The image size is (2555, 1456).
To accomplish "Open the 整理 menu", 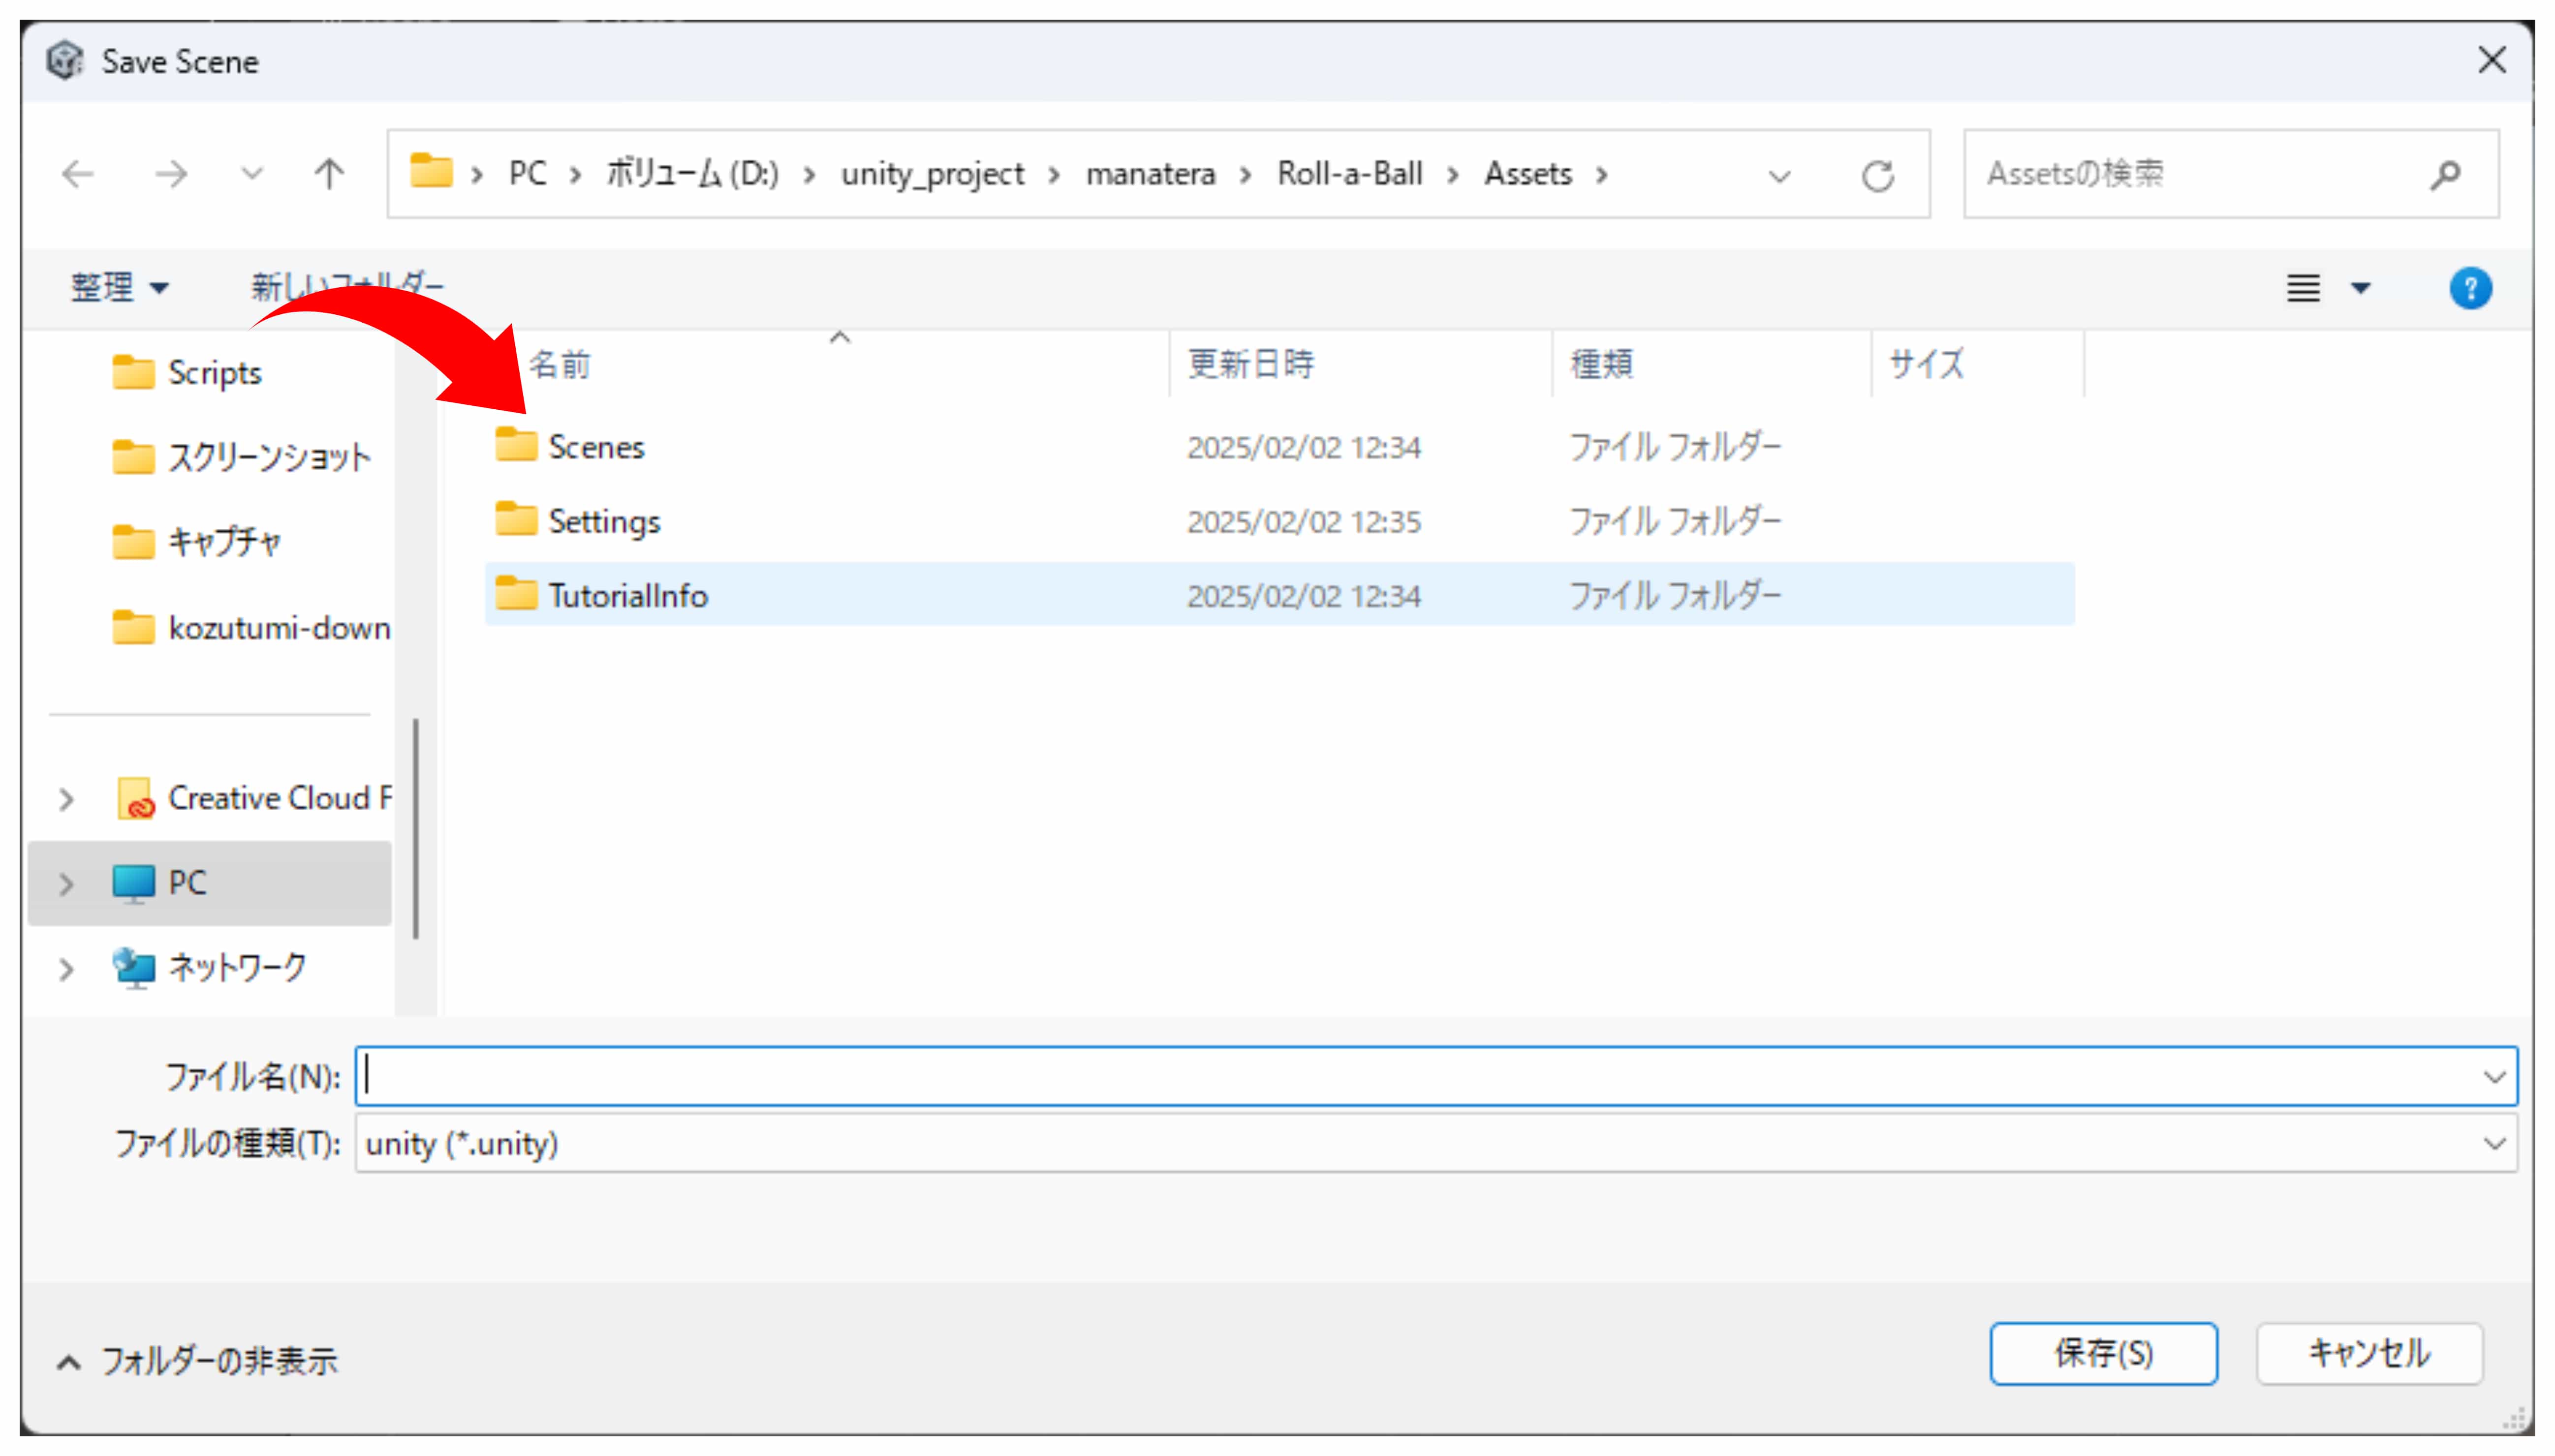I will (x=118, y=288).
